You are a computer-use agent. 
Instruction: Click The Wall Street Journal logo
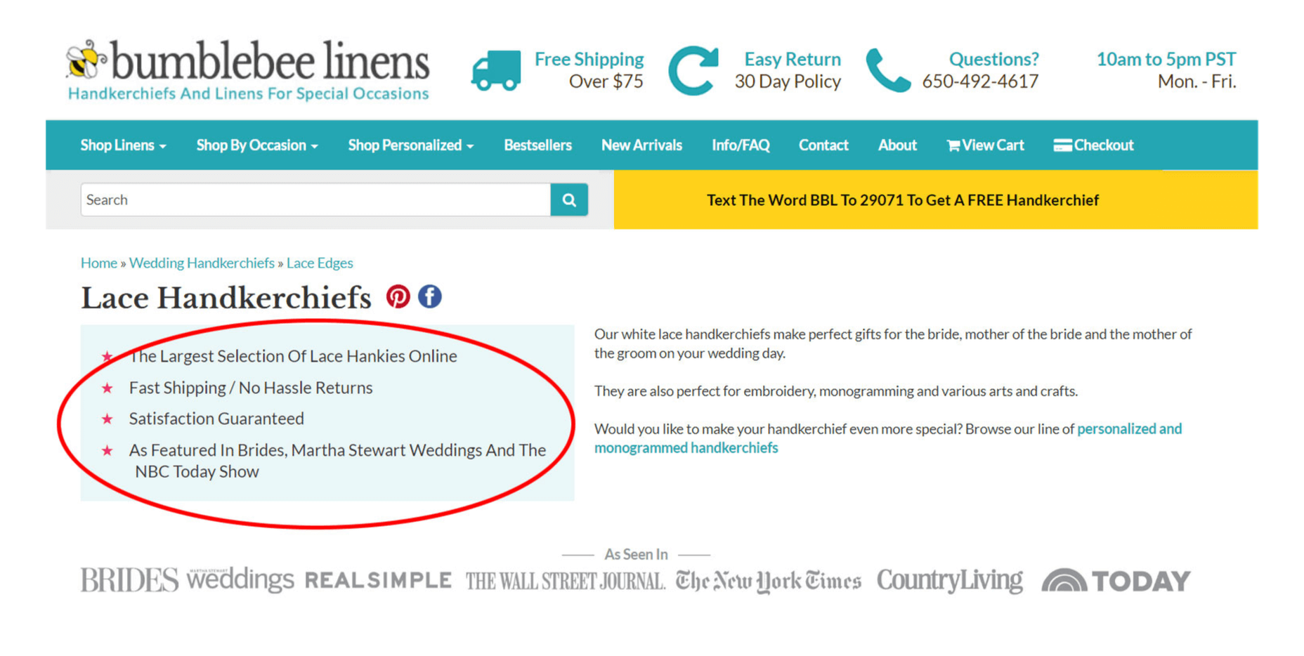click(x=565, y=582)
